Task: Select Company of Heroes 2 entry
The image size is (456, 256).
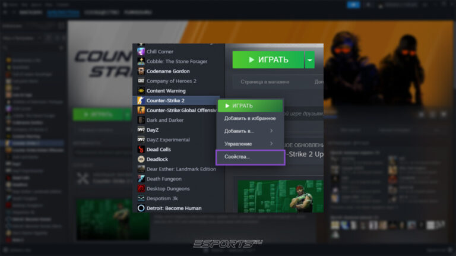Action: tap(171, 81)
